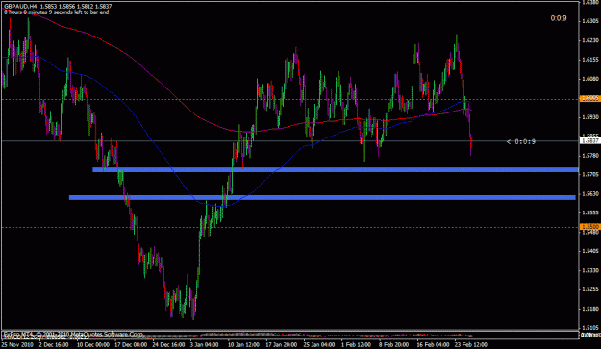Click the 3 Jan 04:00 date label
The width and height of the screenshot is (601, 349).
(x=205, y=345)
